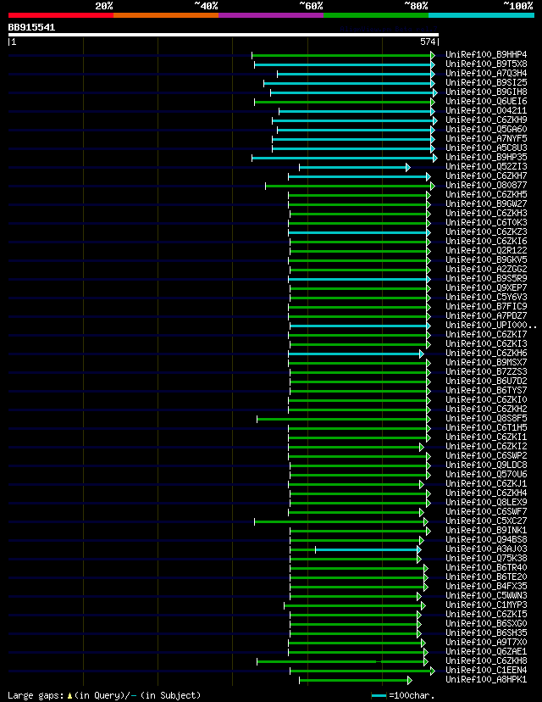Select the UniRef100_B6TYS7 hit label
This screenshot has width=542, height=702.
click(x=486, y=390)
